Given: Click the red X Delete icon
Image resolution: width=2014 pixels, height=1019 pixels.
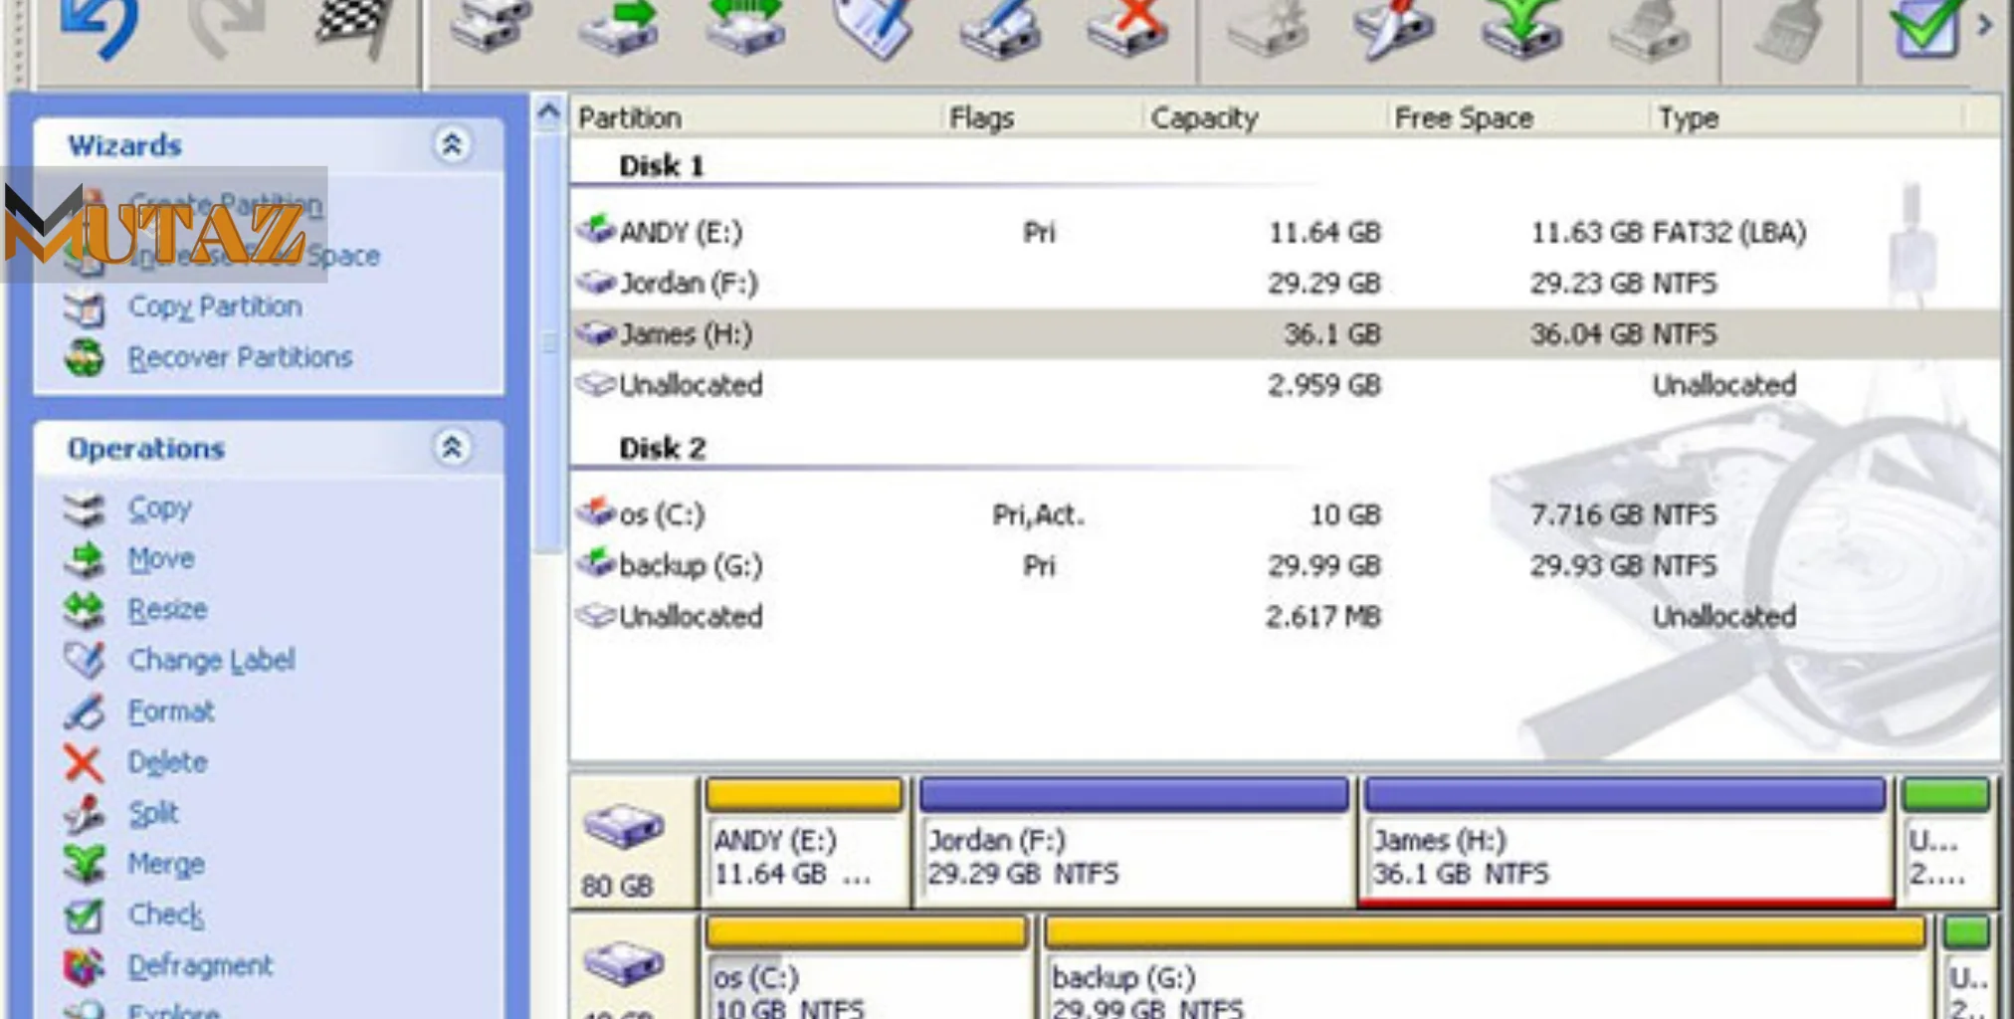Looking at the screenshot, I should 84,763.
